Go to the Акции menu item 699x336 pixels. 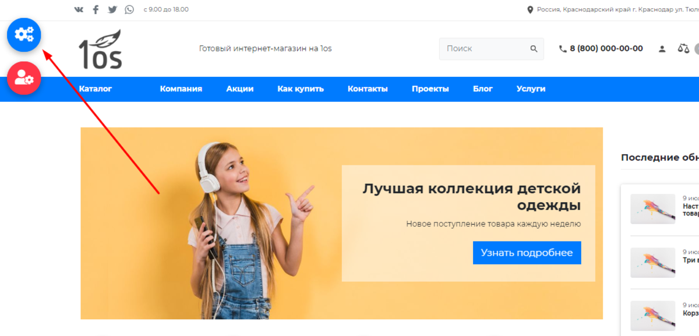tap(240, 89)
